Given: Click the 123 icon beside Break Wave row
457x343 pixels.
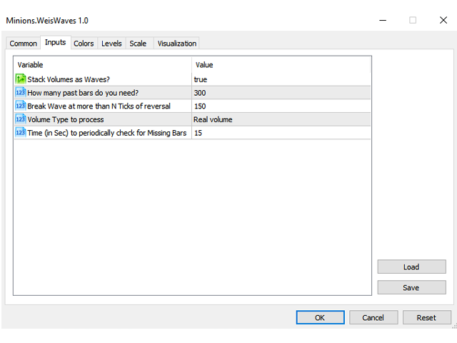Looking at the screenshot, I should coord(21,106).
